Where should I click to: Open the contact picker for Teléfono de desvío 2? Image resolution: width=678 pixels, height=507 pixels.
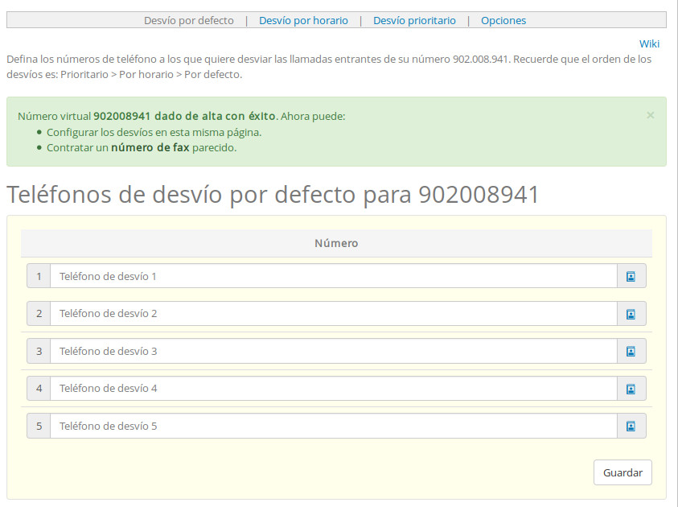[631, 313]
